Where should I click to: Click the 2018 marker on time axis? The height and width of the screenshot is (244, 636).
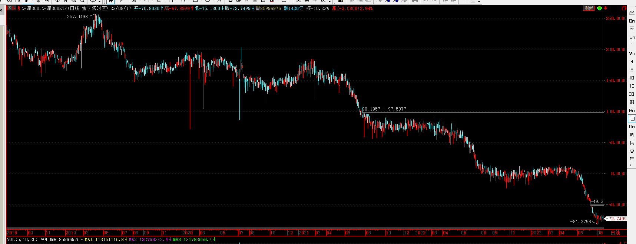(12, 233)
